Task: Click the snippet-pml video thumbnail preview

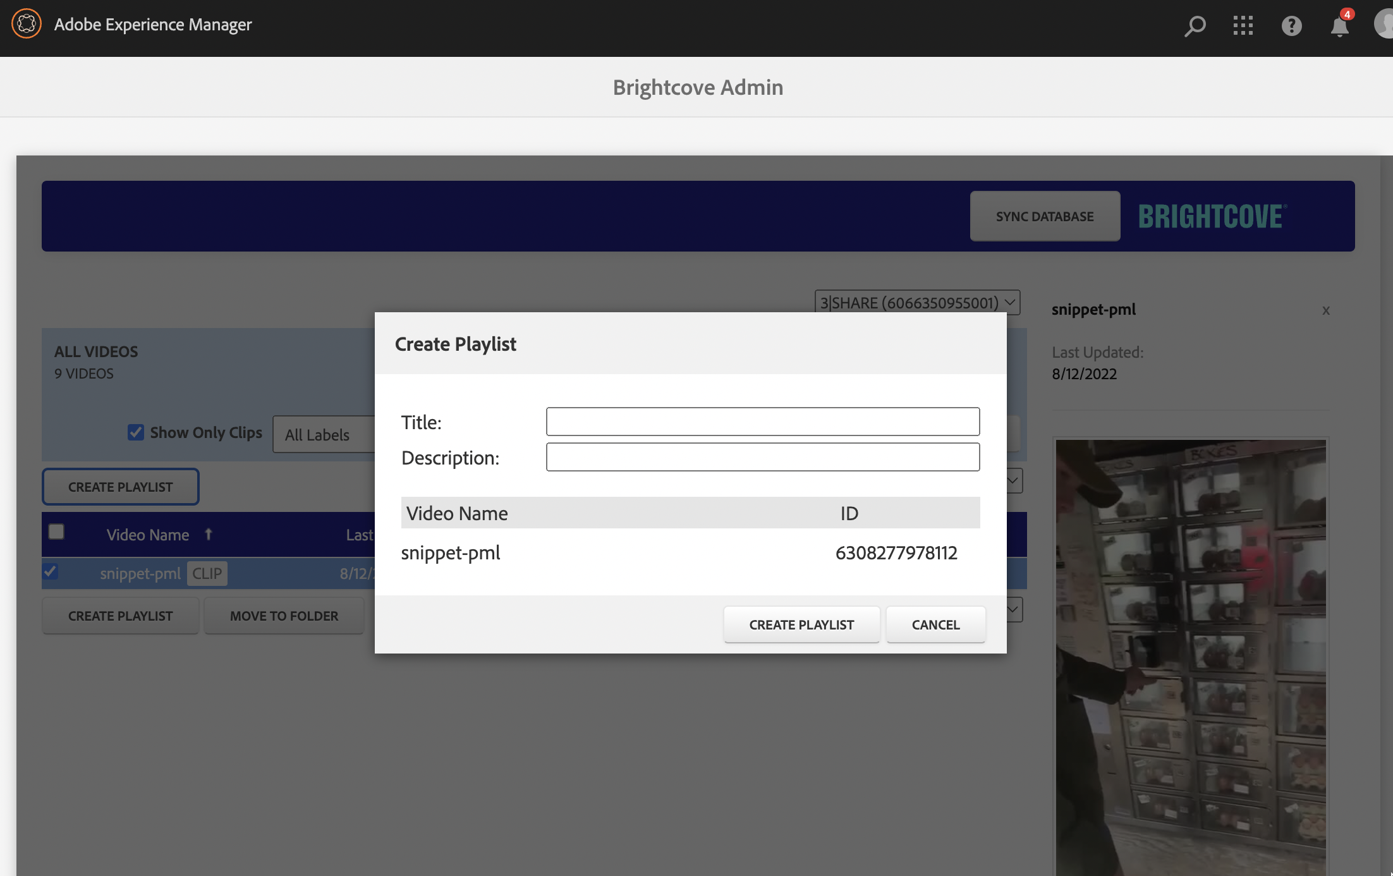Action: pyautogui.click(x=1190, y=657)
